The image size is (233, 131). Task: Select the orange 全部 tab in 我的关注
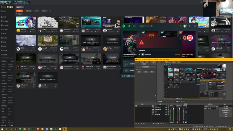tap(20, 11)
